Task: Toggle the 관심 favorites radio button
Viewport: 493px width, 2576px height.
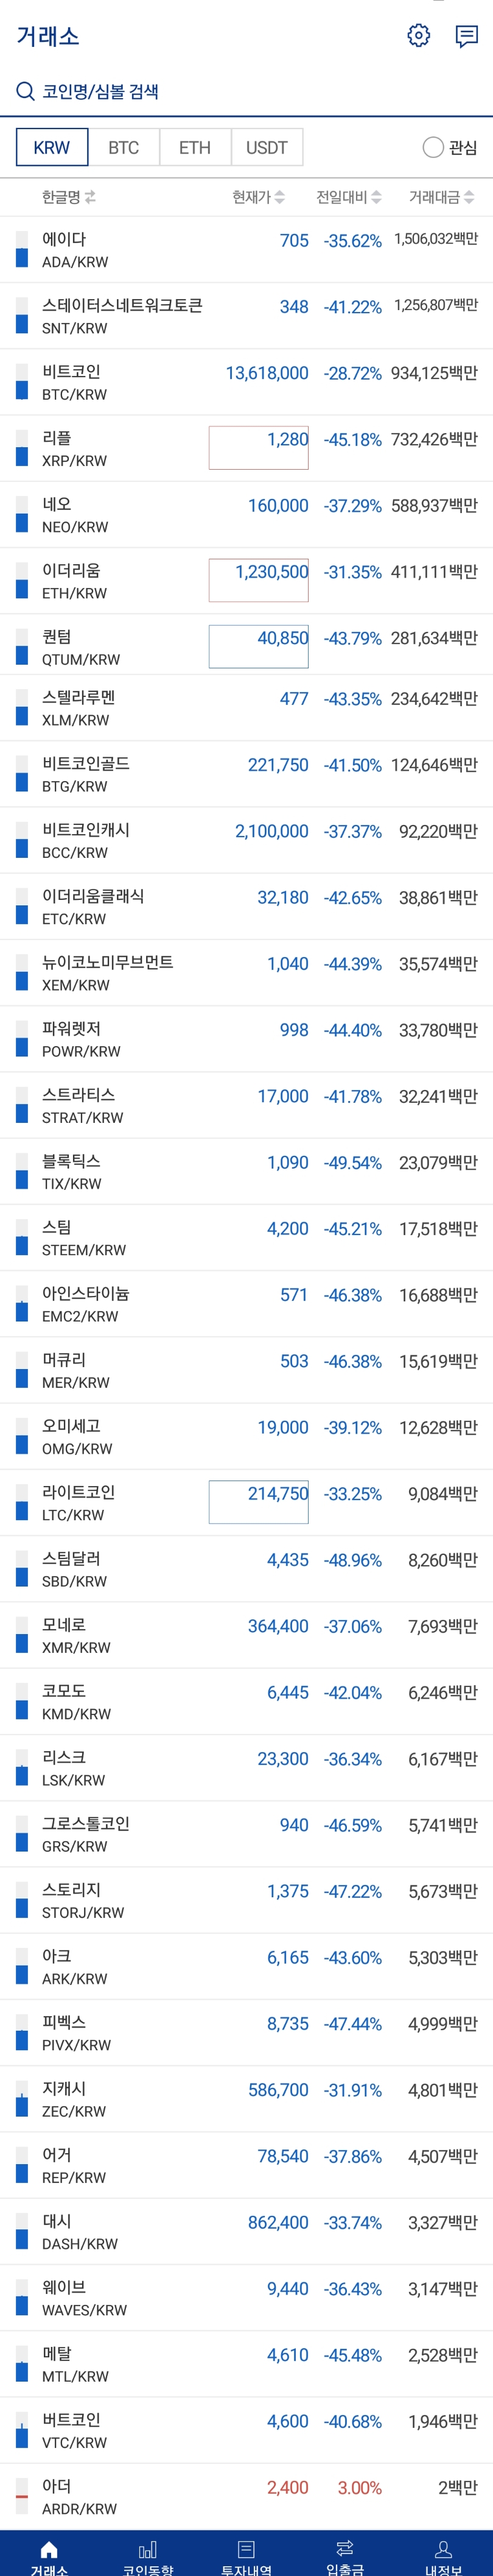Action: [x=433, y=148]
